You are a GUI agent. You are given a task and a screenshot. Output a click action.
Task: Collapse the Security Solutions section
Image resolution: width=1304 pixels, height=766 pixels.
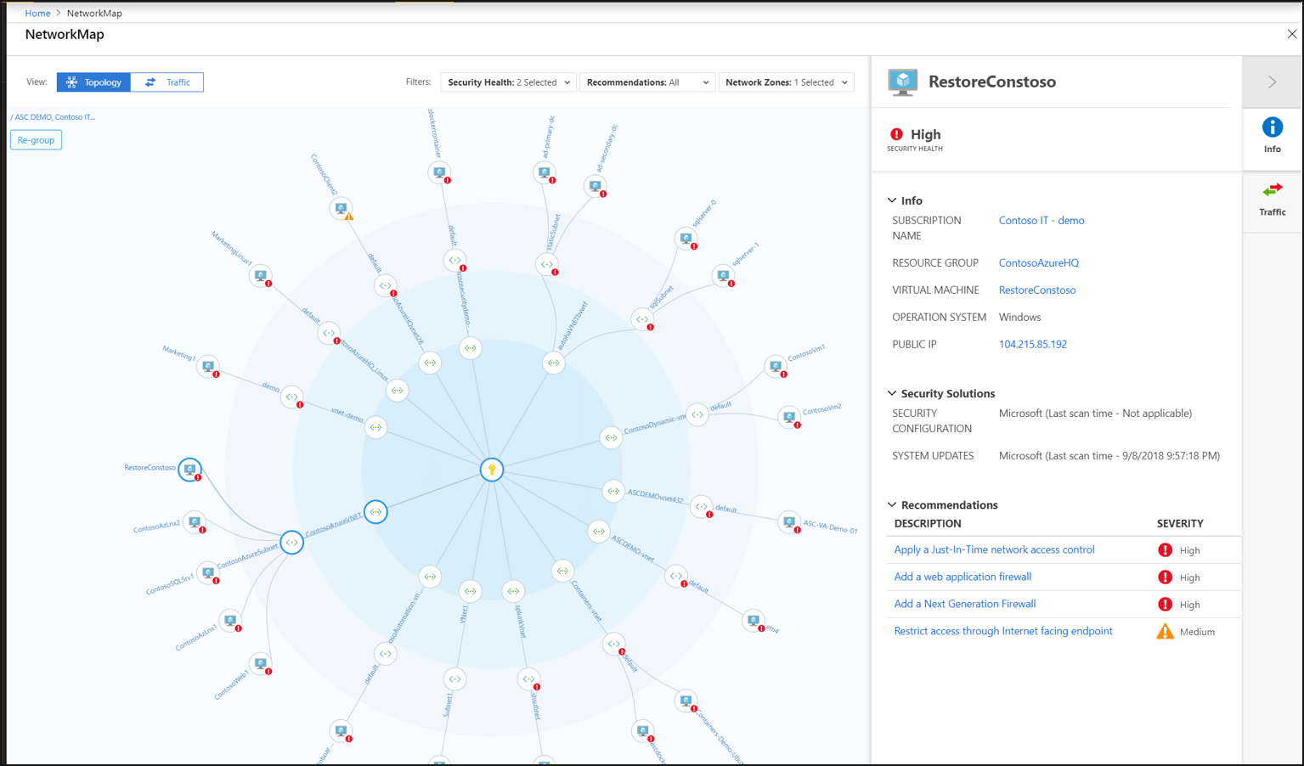tap(892, 393)
